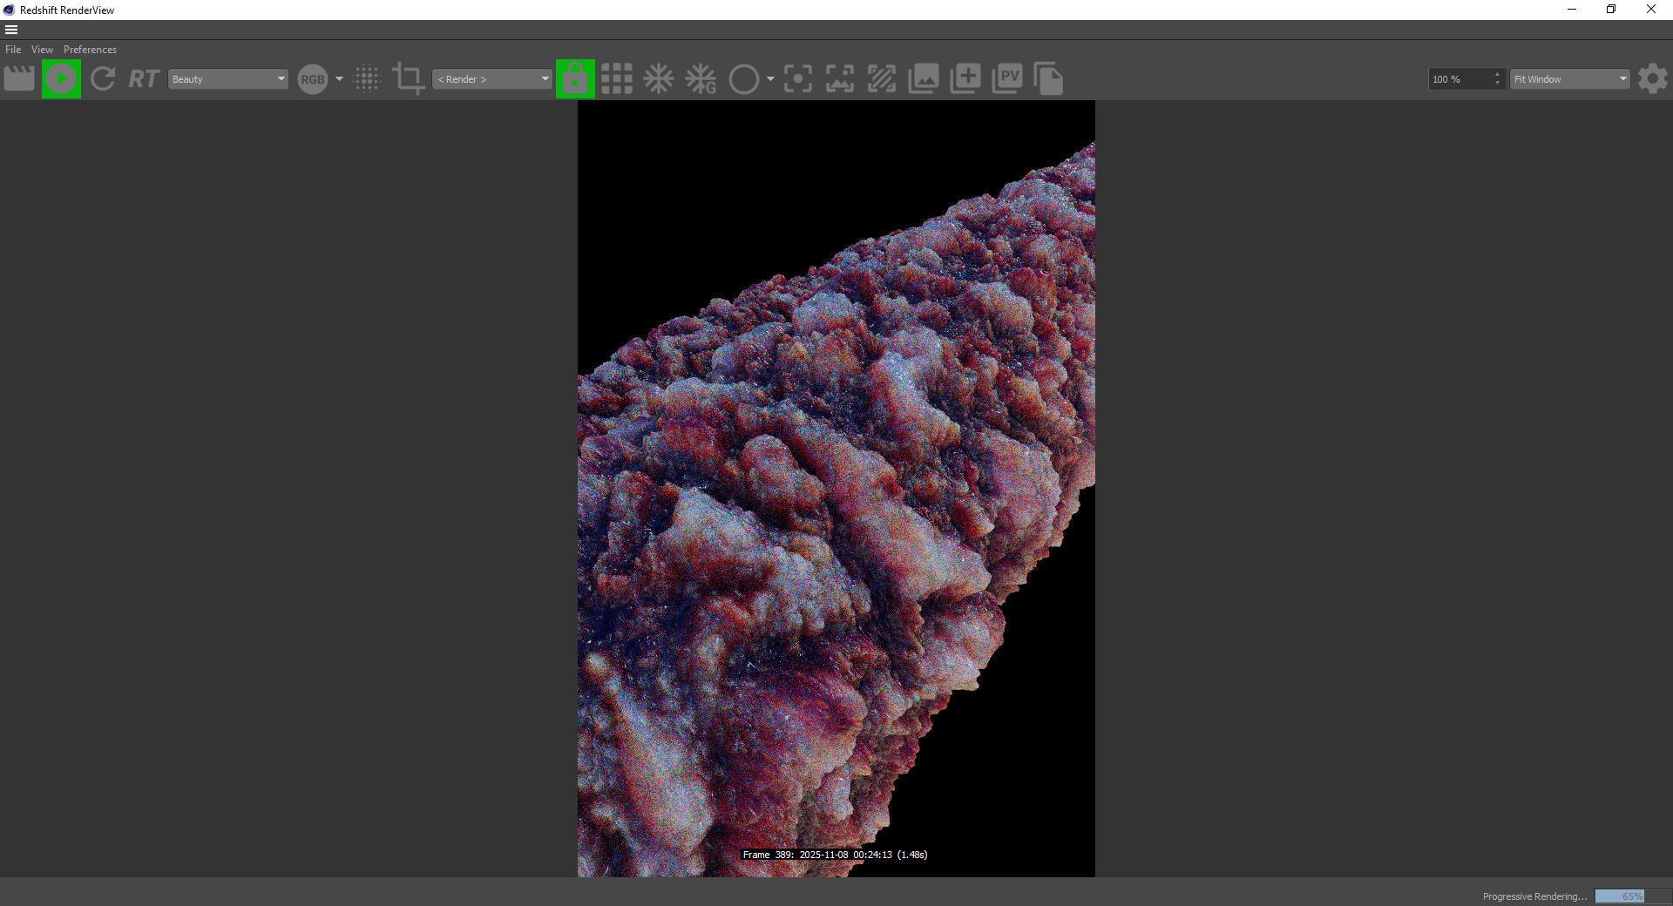Open the < Render > camera dropdown
The image size is (1673, 906).
(492, 79)
